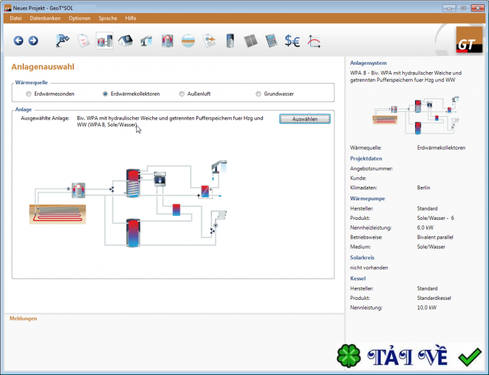The height and width of the screenshot is (375, 489).
Task: Click the 'nicht vorhanden' text
Action: pos(369,268)
